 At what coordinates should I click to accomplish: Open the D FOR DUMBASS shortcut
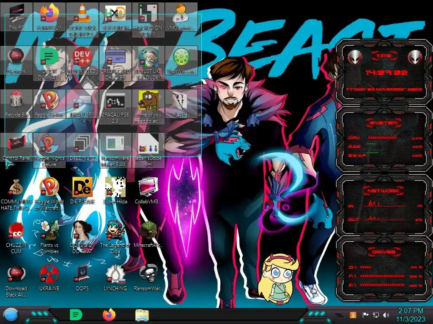(x=49, y=63)
